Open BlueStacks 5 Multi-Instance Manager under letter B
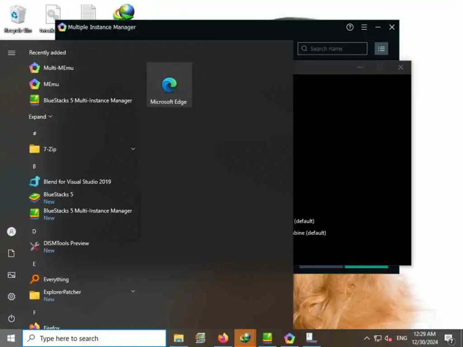This screenshot has width=463, height=347. pos(82,214)
